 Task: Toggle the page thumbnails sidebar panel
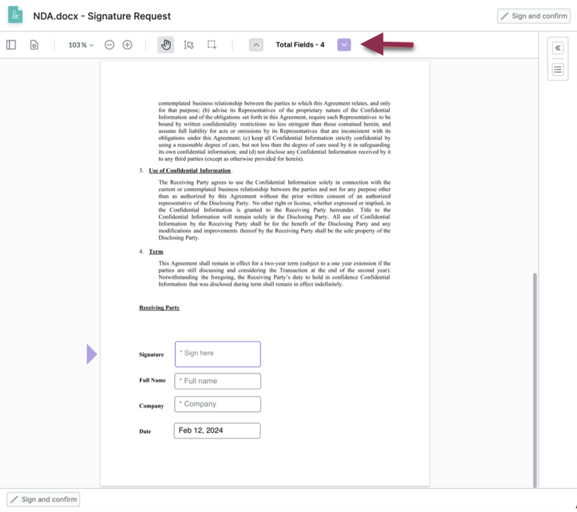(x=10, y=44)
